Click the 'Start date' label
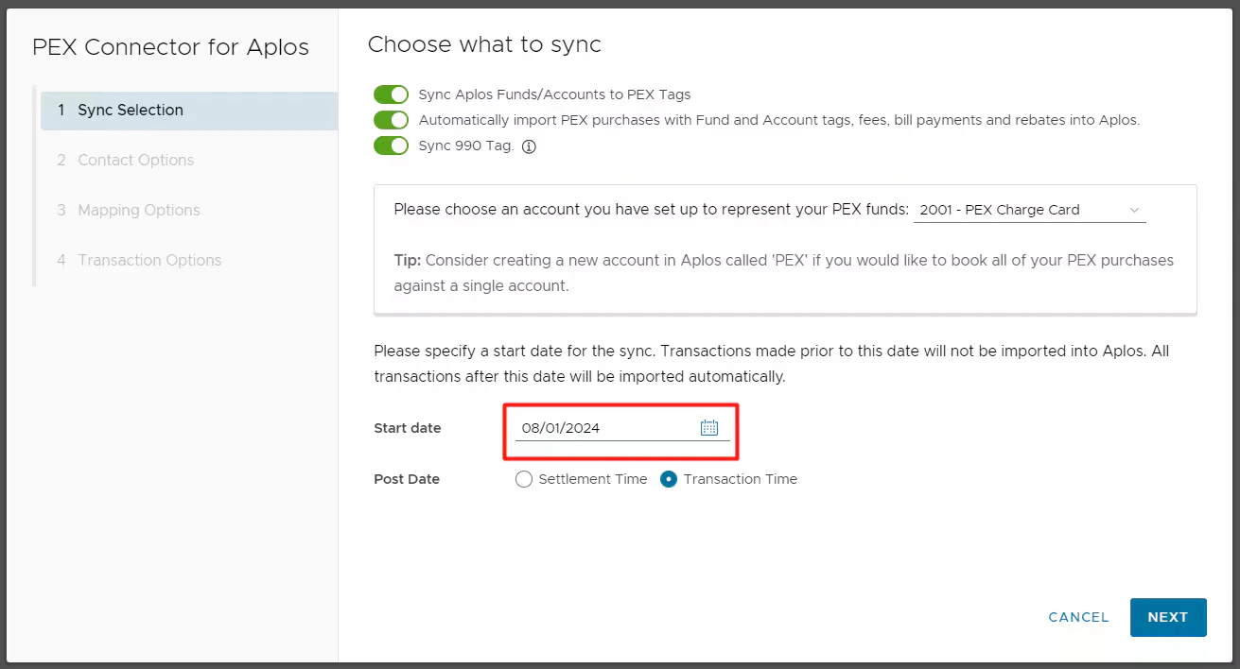 coord(408,428)
